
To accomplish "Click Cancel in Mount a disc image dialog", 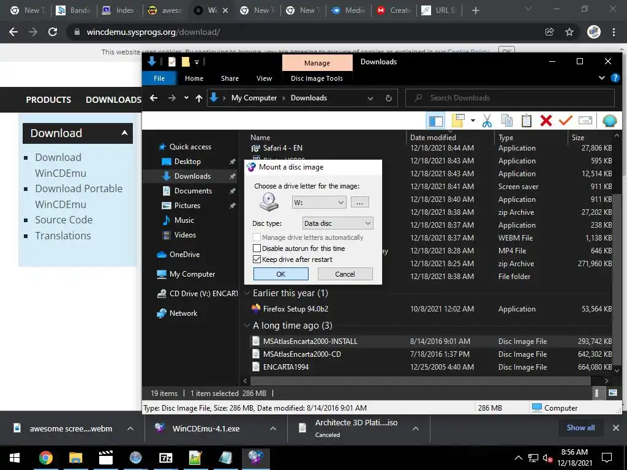I will click(x=345, y=274).
